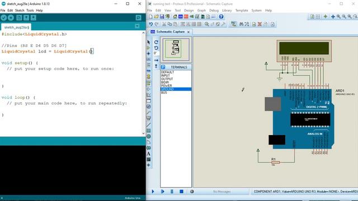Open Proteus Template menu

point(242,11)
